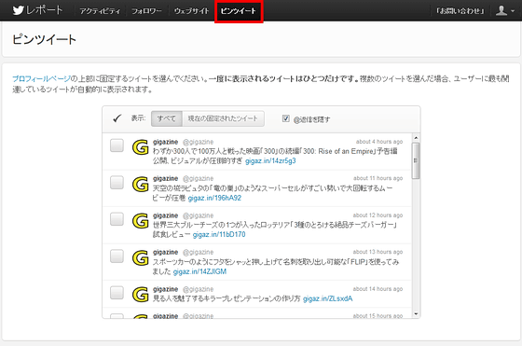
Task: Click gigazine avatar on 4 hours ago tweet
Action: (140, 147)
